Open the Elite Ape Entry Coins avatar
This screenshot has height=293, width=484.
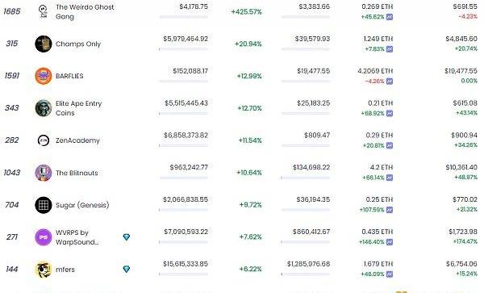coord(44,108)
